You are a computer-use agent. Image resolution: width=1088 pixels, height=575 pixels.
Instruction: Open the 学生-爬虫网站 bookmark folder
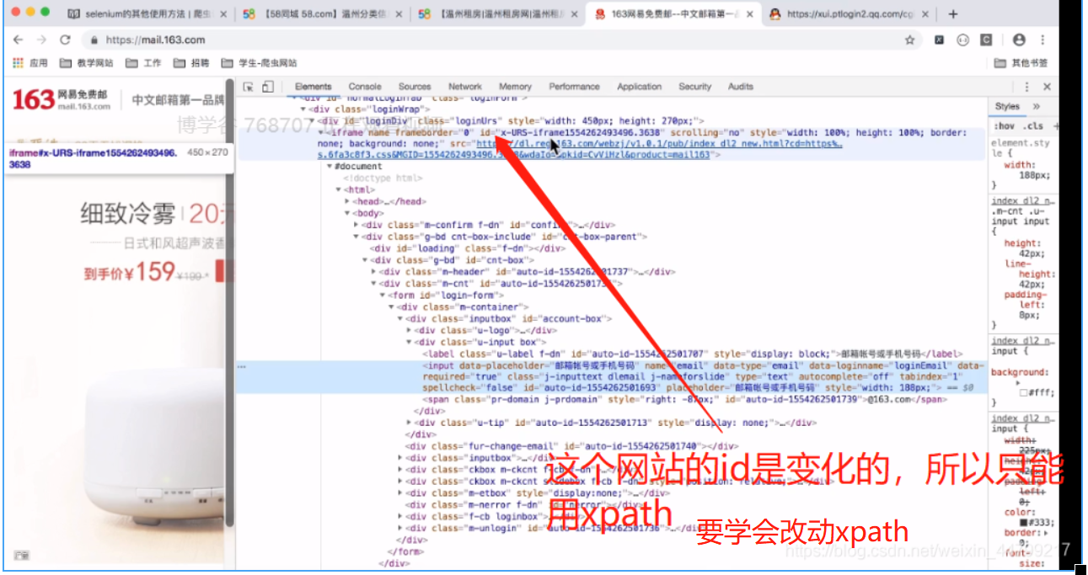tap(260, 63)
